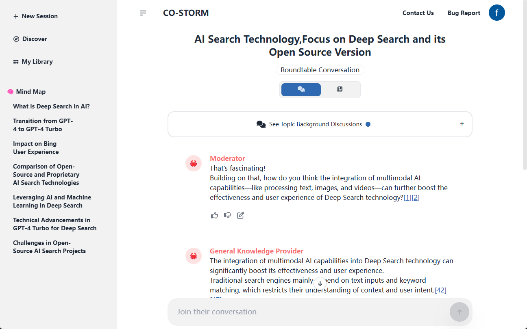Select 'Comparison of Open-Source and Proprietary' node

click(46, 175)
